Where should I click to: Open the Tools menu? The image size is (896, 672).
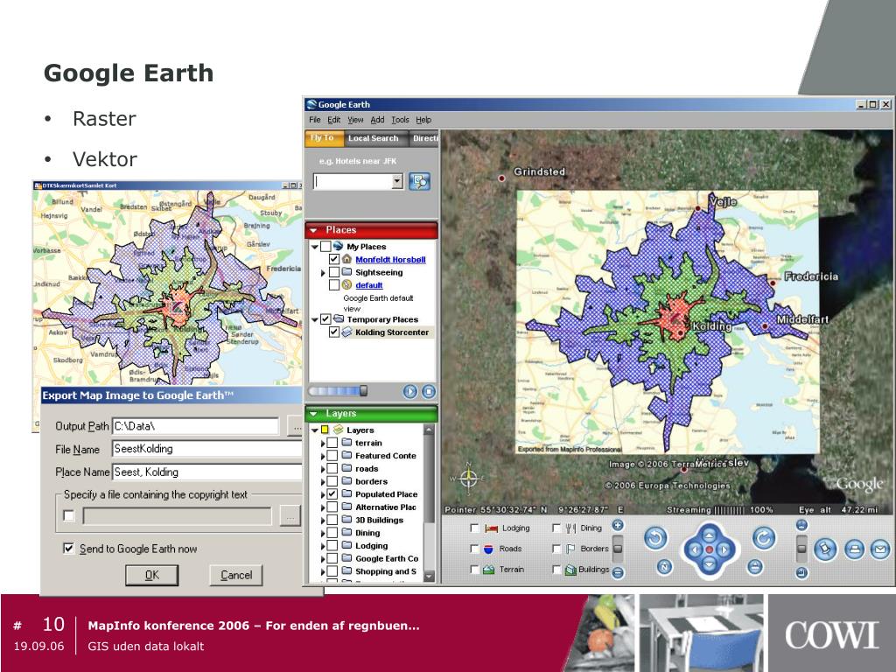pyautogui.click(x=400, y=119)
